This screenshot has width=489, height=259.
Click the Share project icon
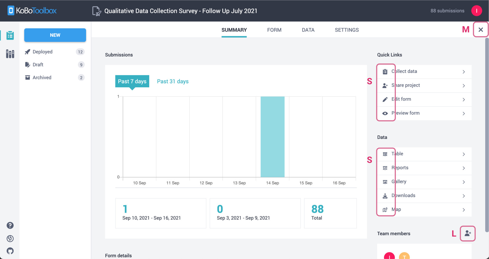pos(385,85)
